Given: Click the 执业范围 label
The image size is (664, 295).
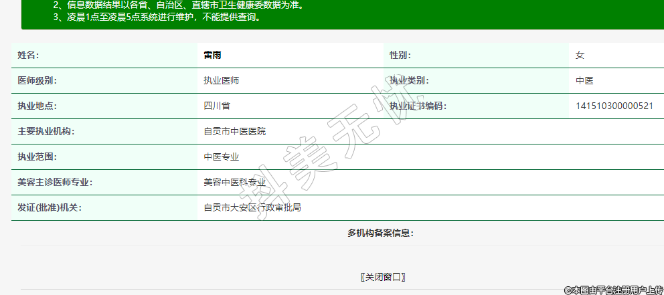Looking at the screenshot, I should pos(37,157).
